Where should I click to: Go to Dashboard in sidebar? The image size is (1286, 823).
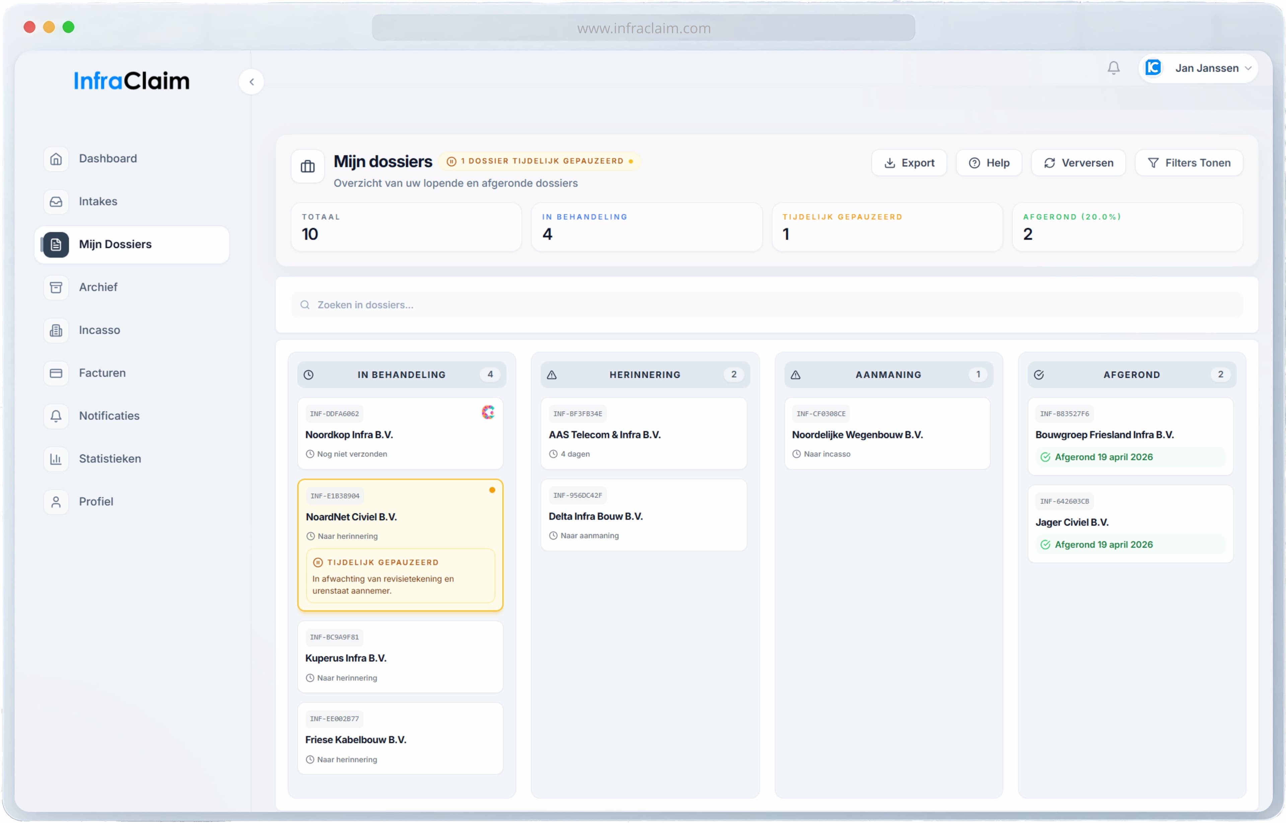132,159
